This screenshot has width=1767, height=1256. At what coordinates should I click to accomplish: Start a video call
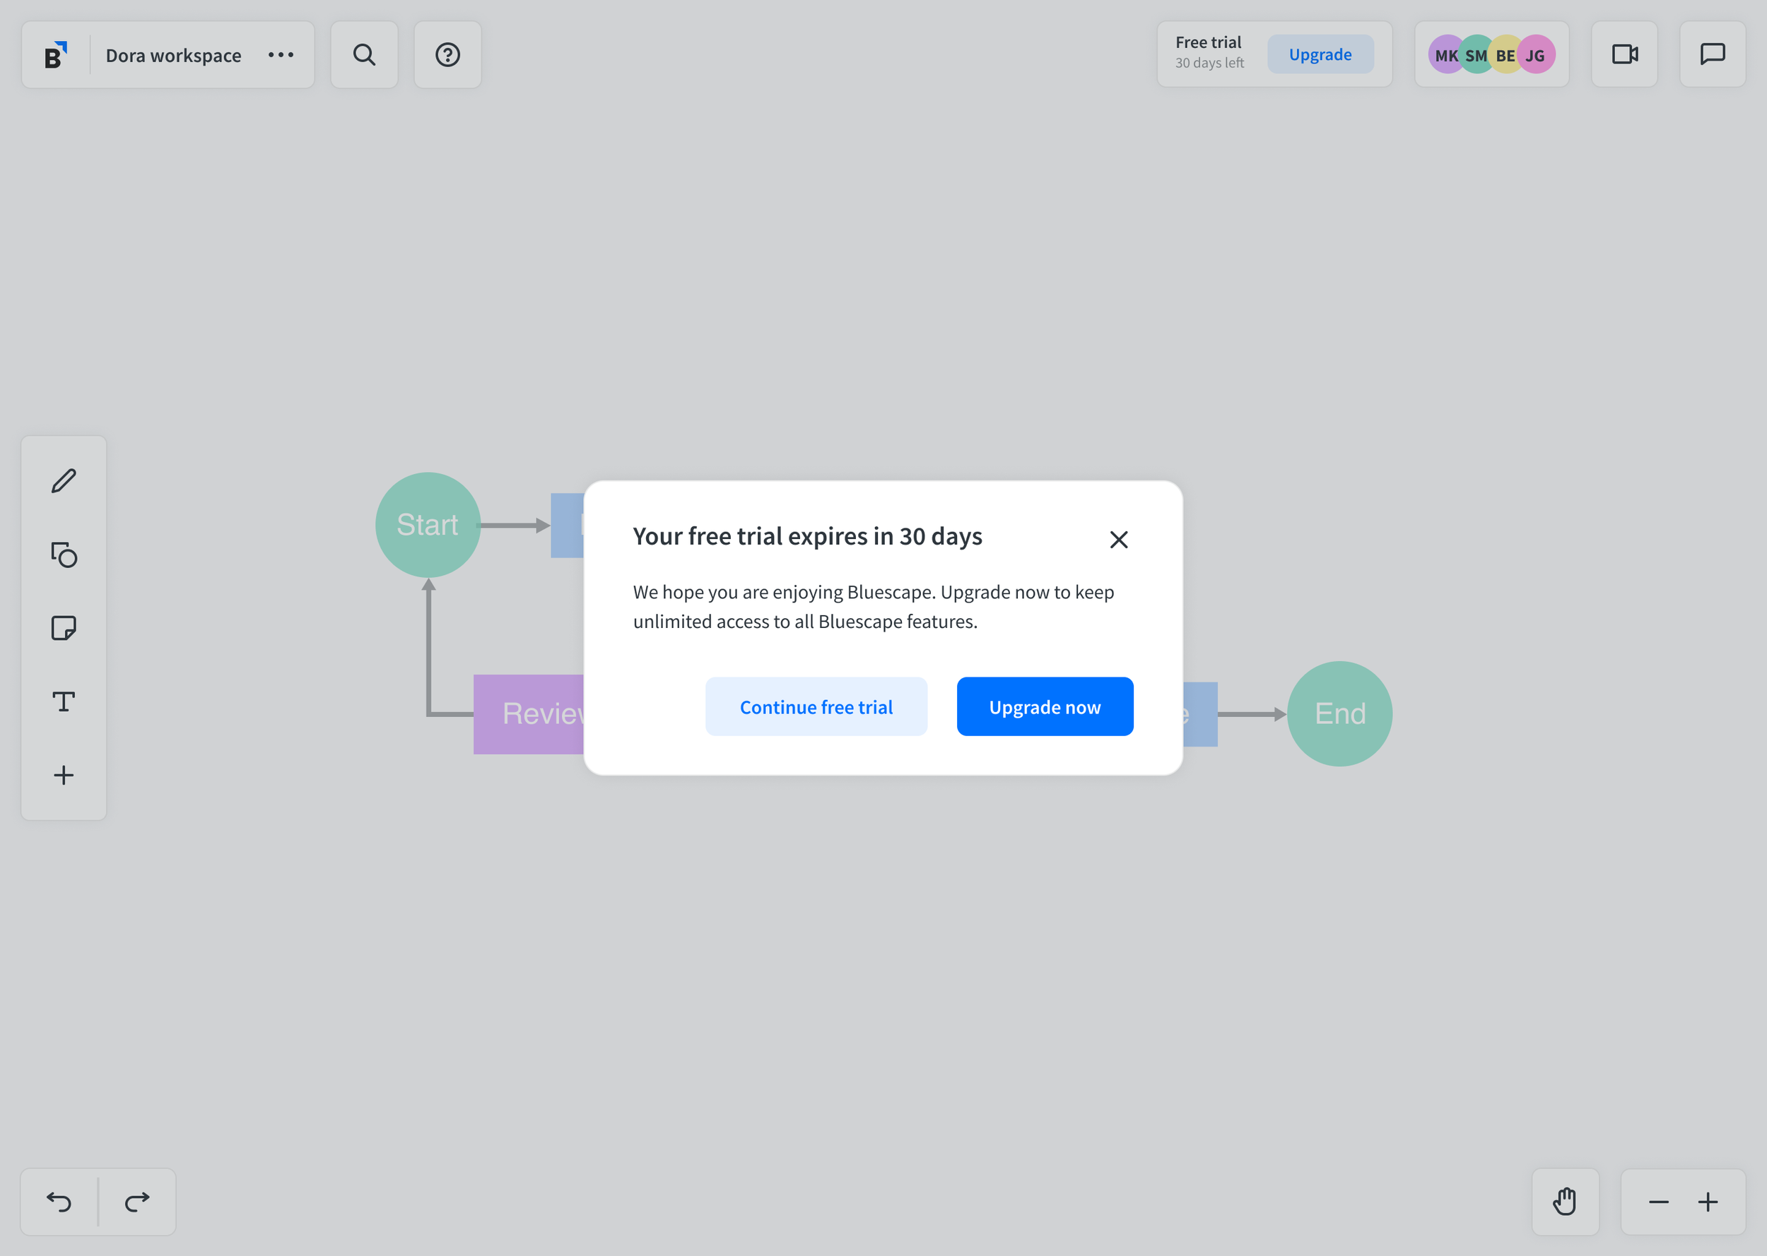point(1625,54)
